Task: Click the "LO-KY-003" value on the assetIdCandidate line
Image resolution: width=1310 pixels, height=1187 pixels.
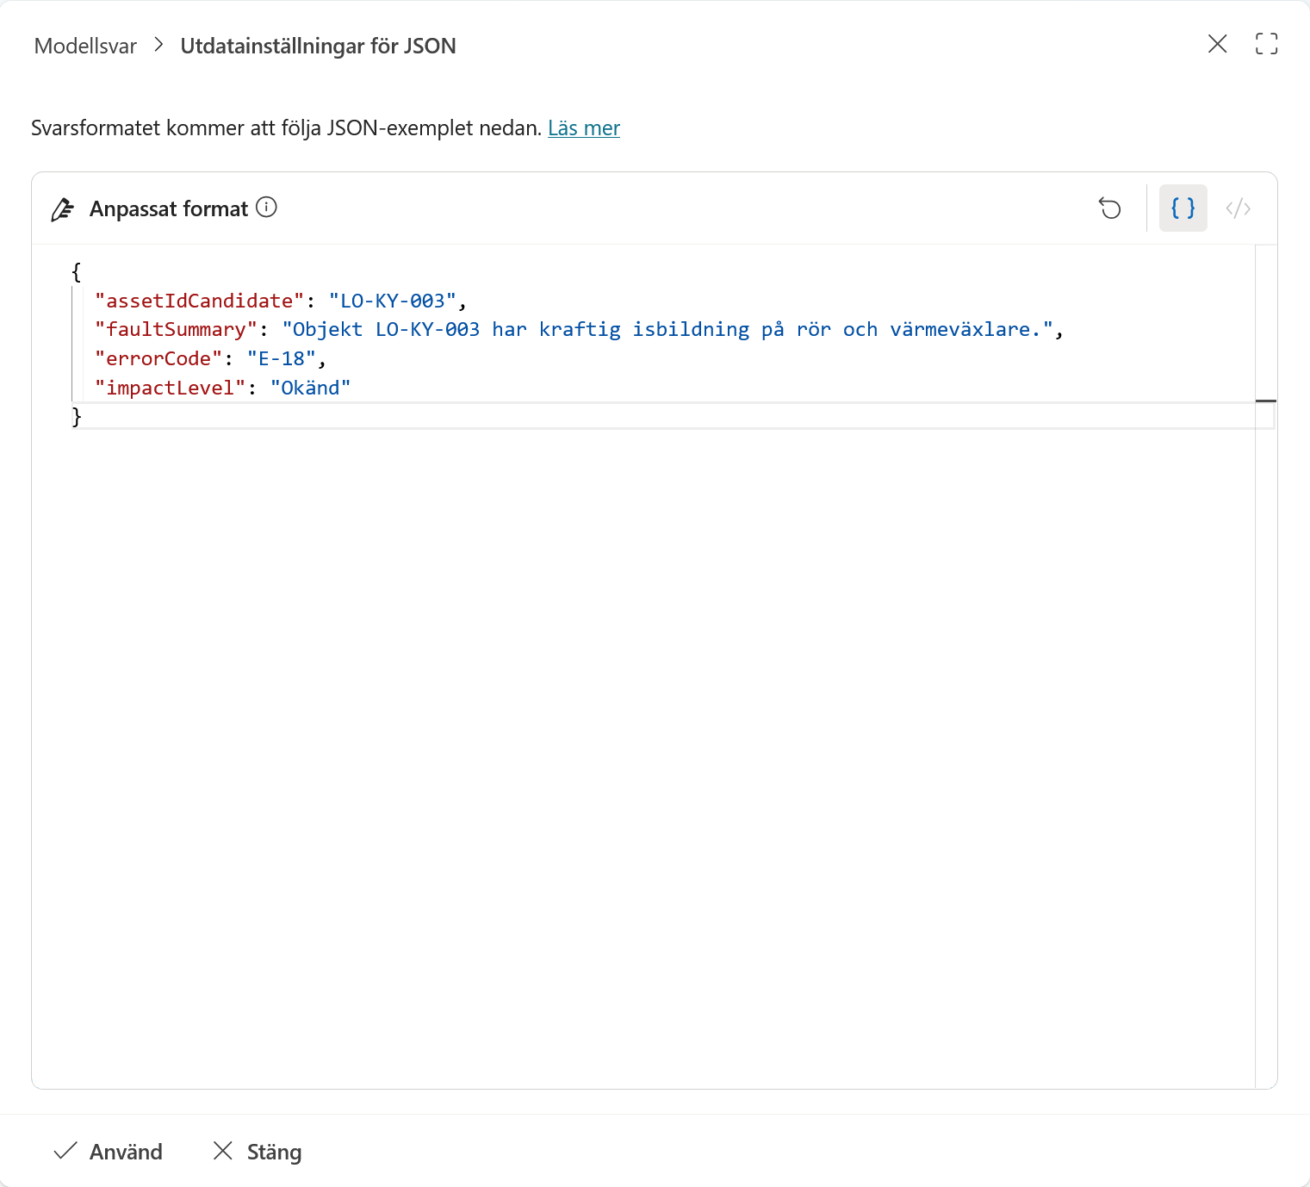Action: pos(393,301)
